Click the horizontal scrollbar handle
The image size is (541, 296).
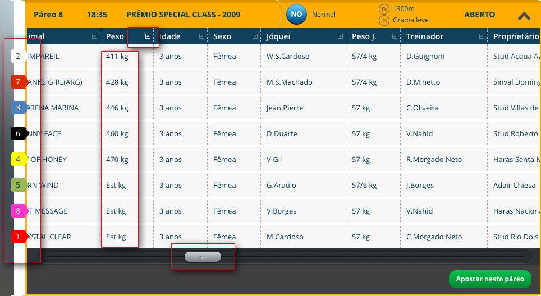pyautogui.click(x=203, y=257)
